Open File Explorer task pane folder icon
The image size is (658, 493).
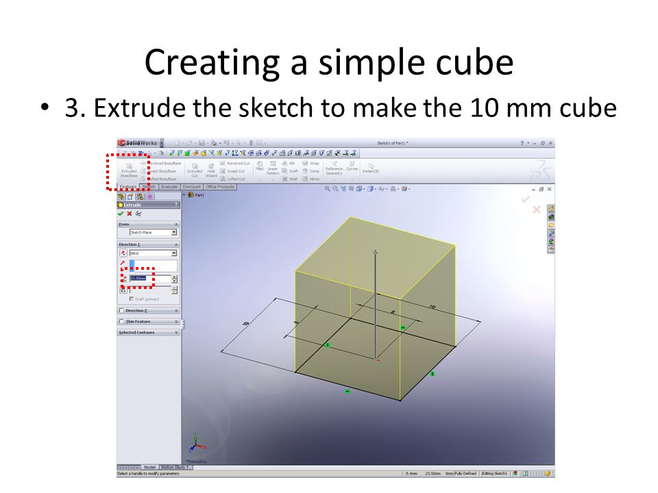coord(550,225)
